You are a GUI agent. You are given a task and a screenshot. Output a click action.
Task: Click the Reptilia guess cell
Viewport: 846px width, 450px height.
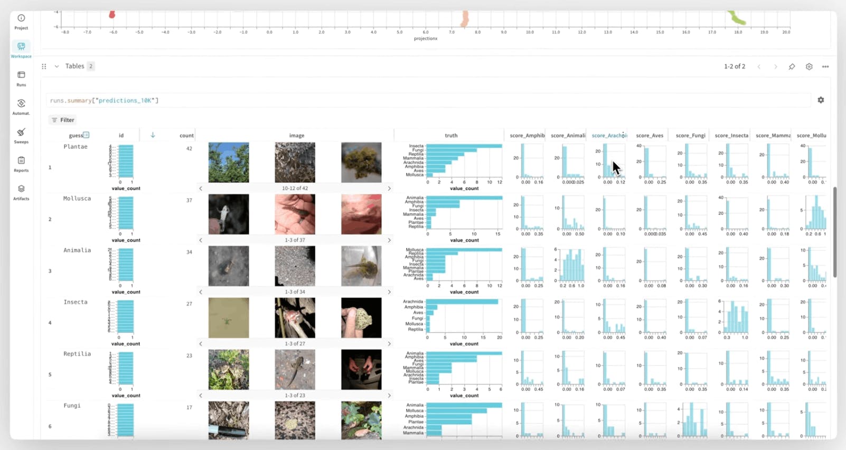(77, 354)
